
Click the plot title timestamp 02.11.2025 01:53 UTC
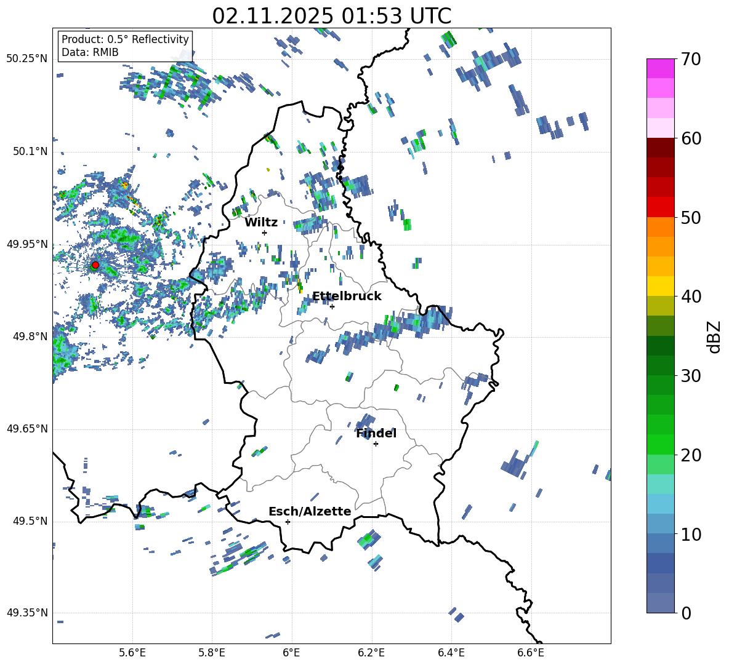tap(331, 16)
